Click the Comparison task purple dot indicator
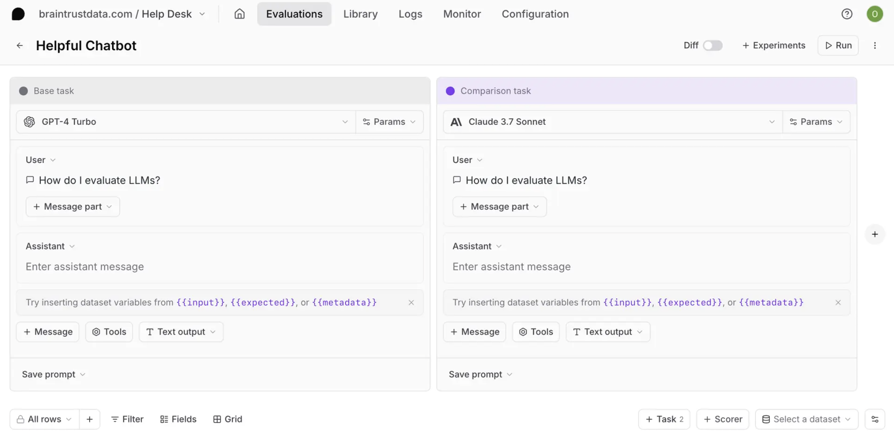The image size is (894, 442). coord(450,91)
